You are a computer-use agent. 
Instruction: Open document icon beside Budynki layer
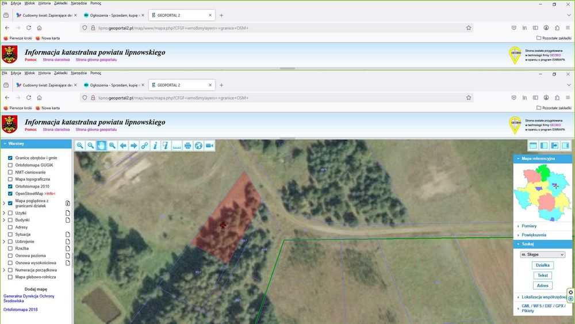coord(67,220)
